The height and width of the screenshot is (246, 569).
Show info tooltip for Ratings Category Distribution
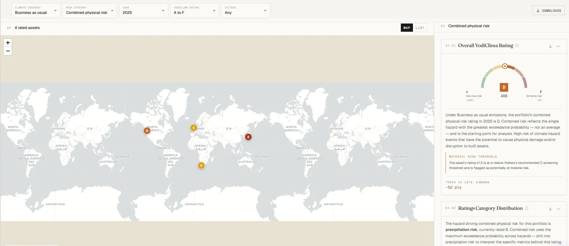tap(527, 208)
